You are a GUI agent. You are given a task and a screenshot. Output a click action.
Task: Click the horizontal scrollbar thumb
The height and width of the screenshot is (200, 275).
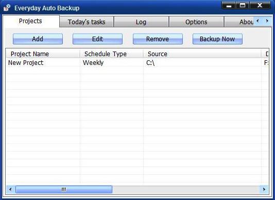[64, 189]
